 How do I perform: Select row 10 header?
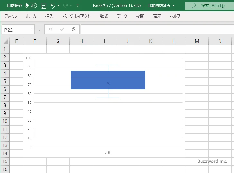click(x=5, y=121)
